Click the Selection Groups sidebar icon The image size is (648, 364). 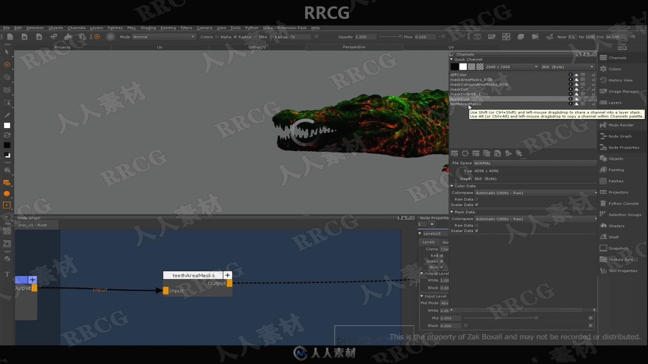click(603, 214)
